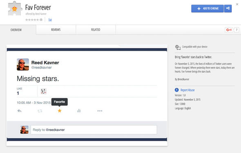
Task: Click the small avatar beside the reply box
Action: 24,130
